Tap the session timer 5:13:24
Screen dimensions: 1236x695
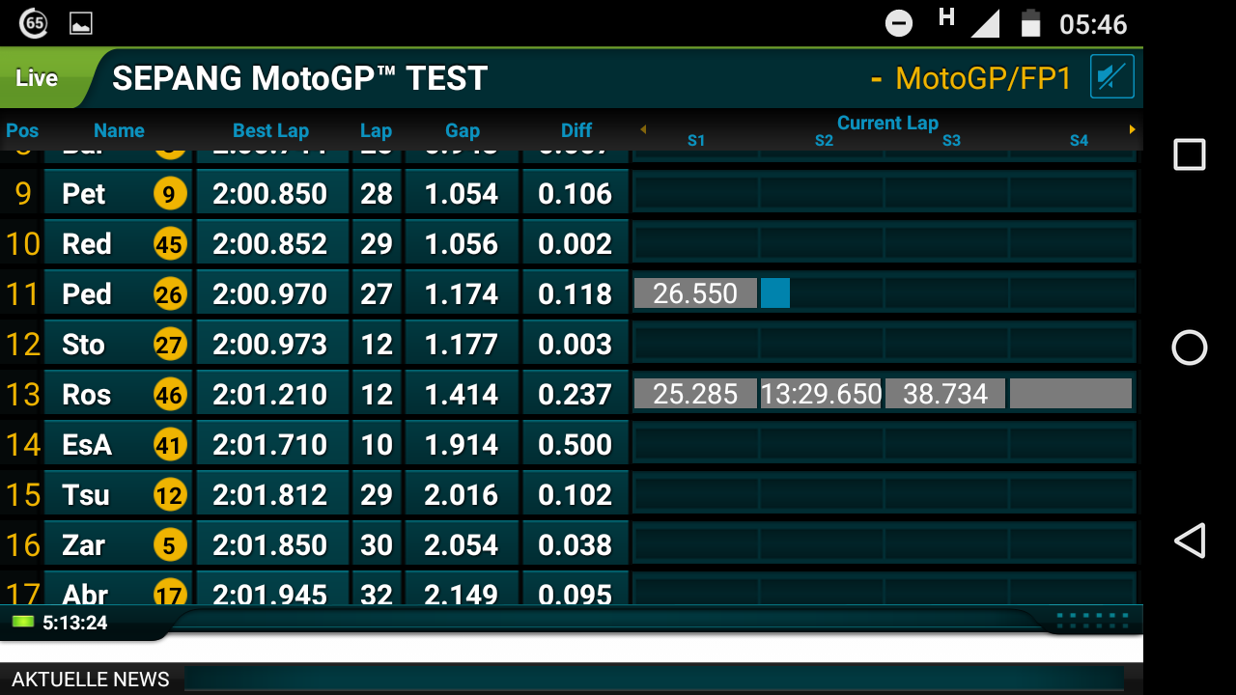click(74, 623)
